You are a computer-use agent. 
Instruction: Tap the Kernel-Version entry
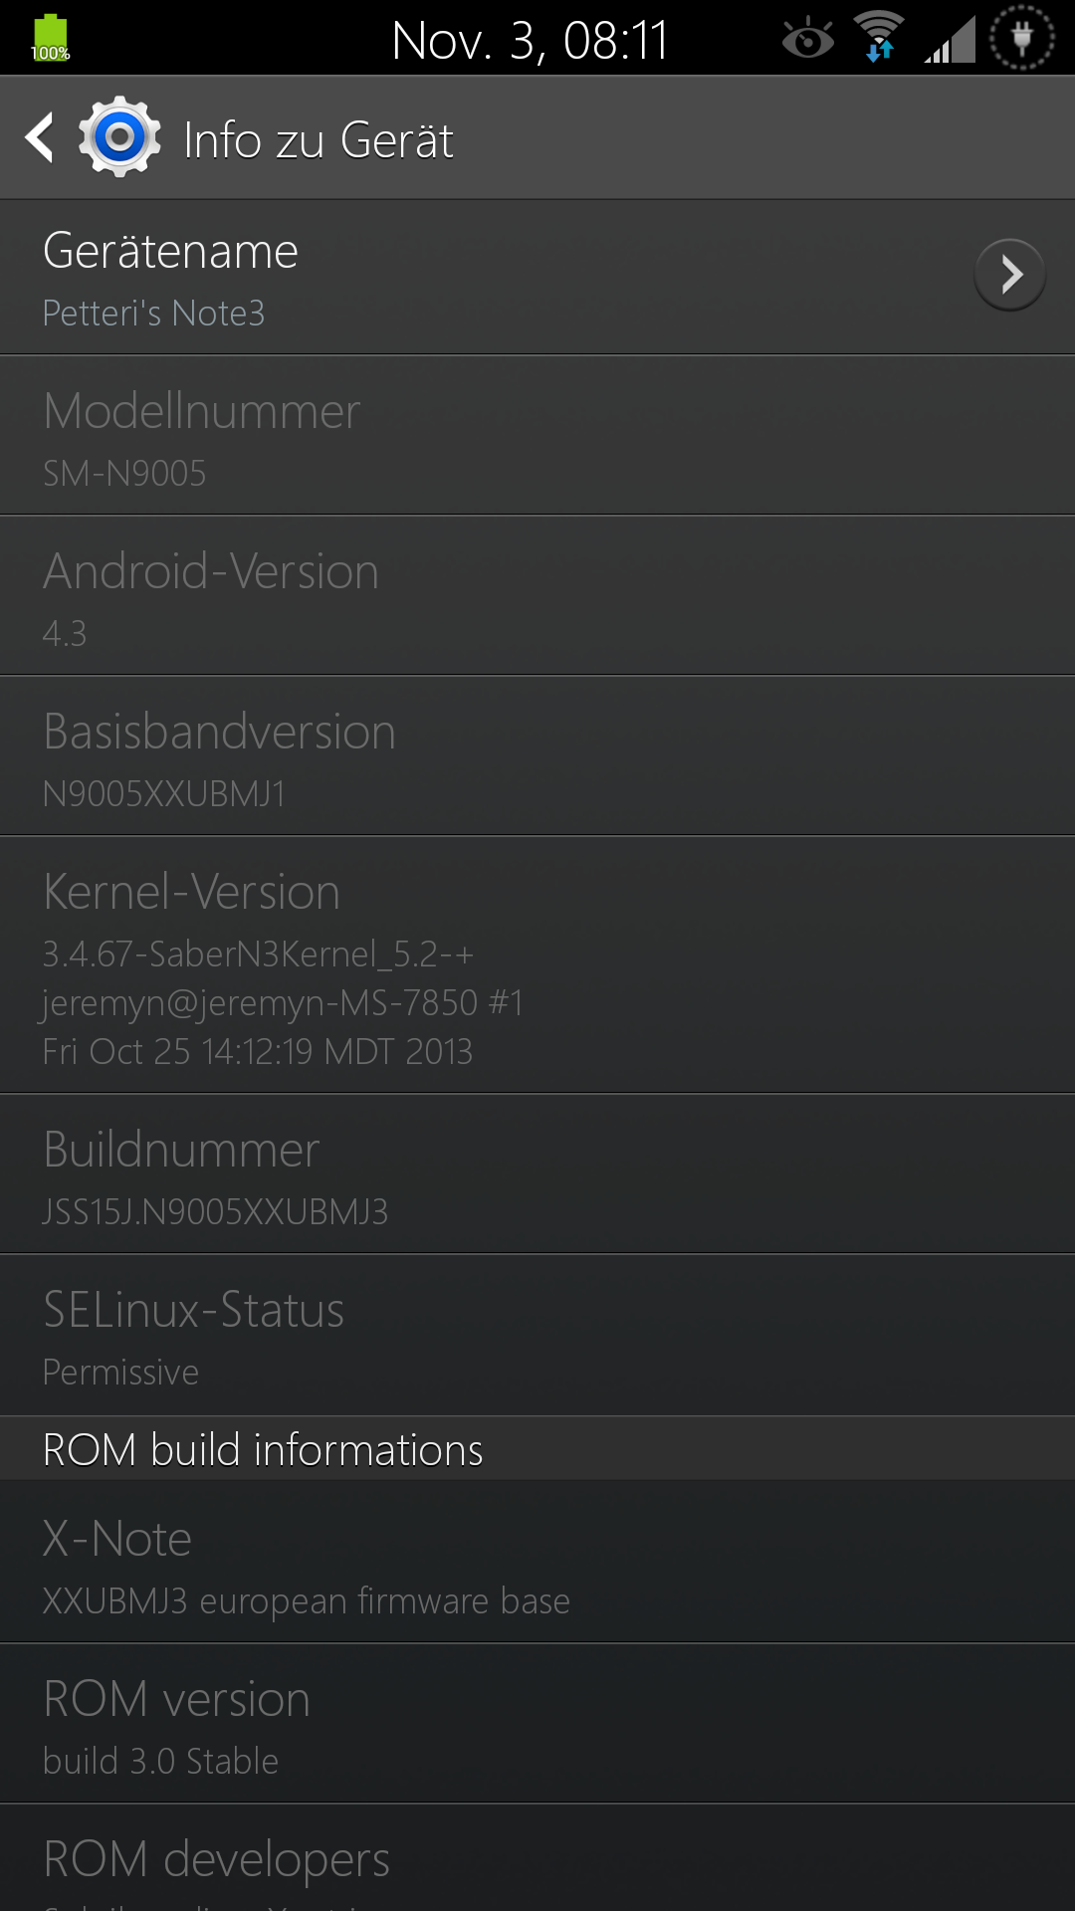pyautogui.click(x=537, y=965)
